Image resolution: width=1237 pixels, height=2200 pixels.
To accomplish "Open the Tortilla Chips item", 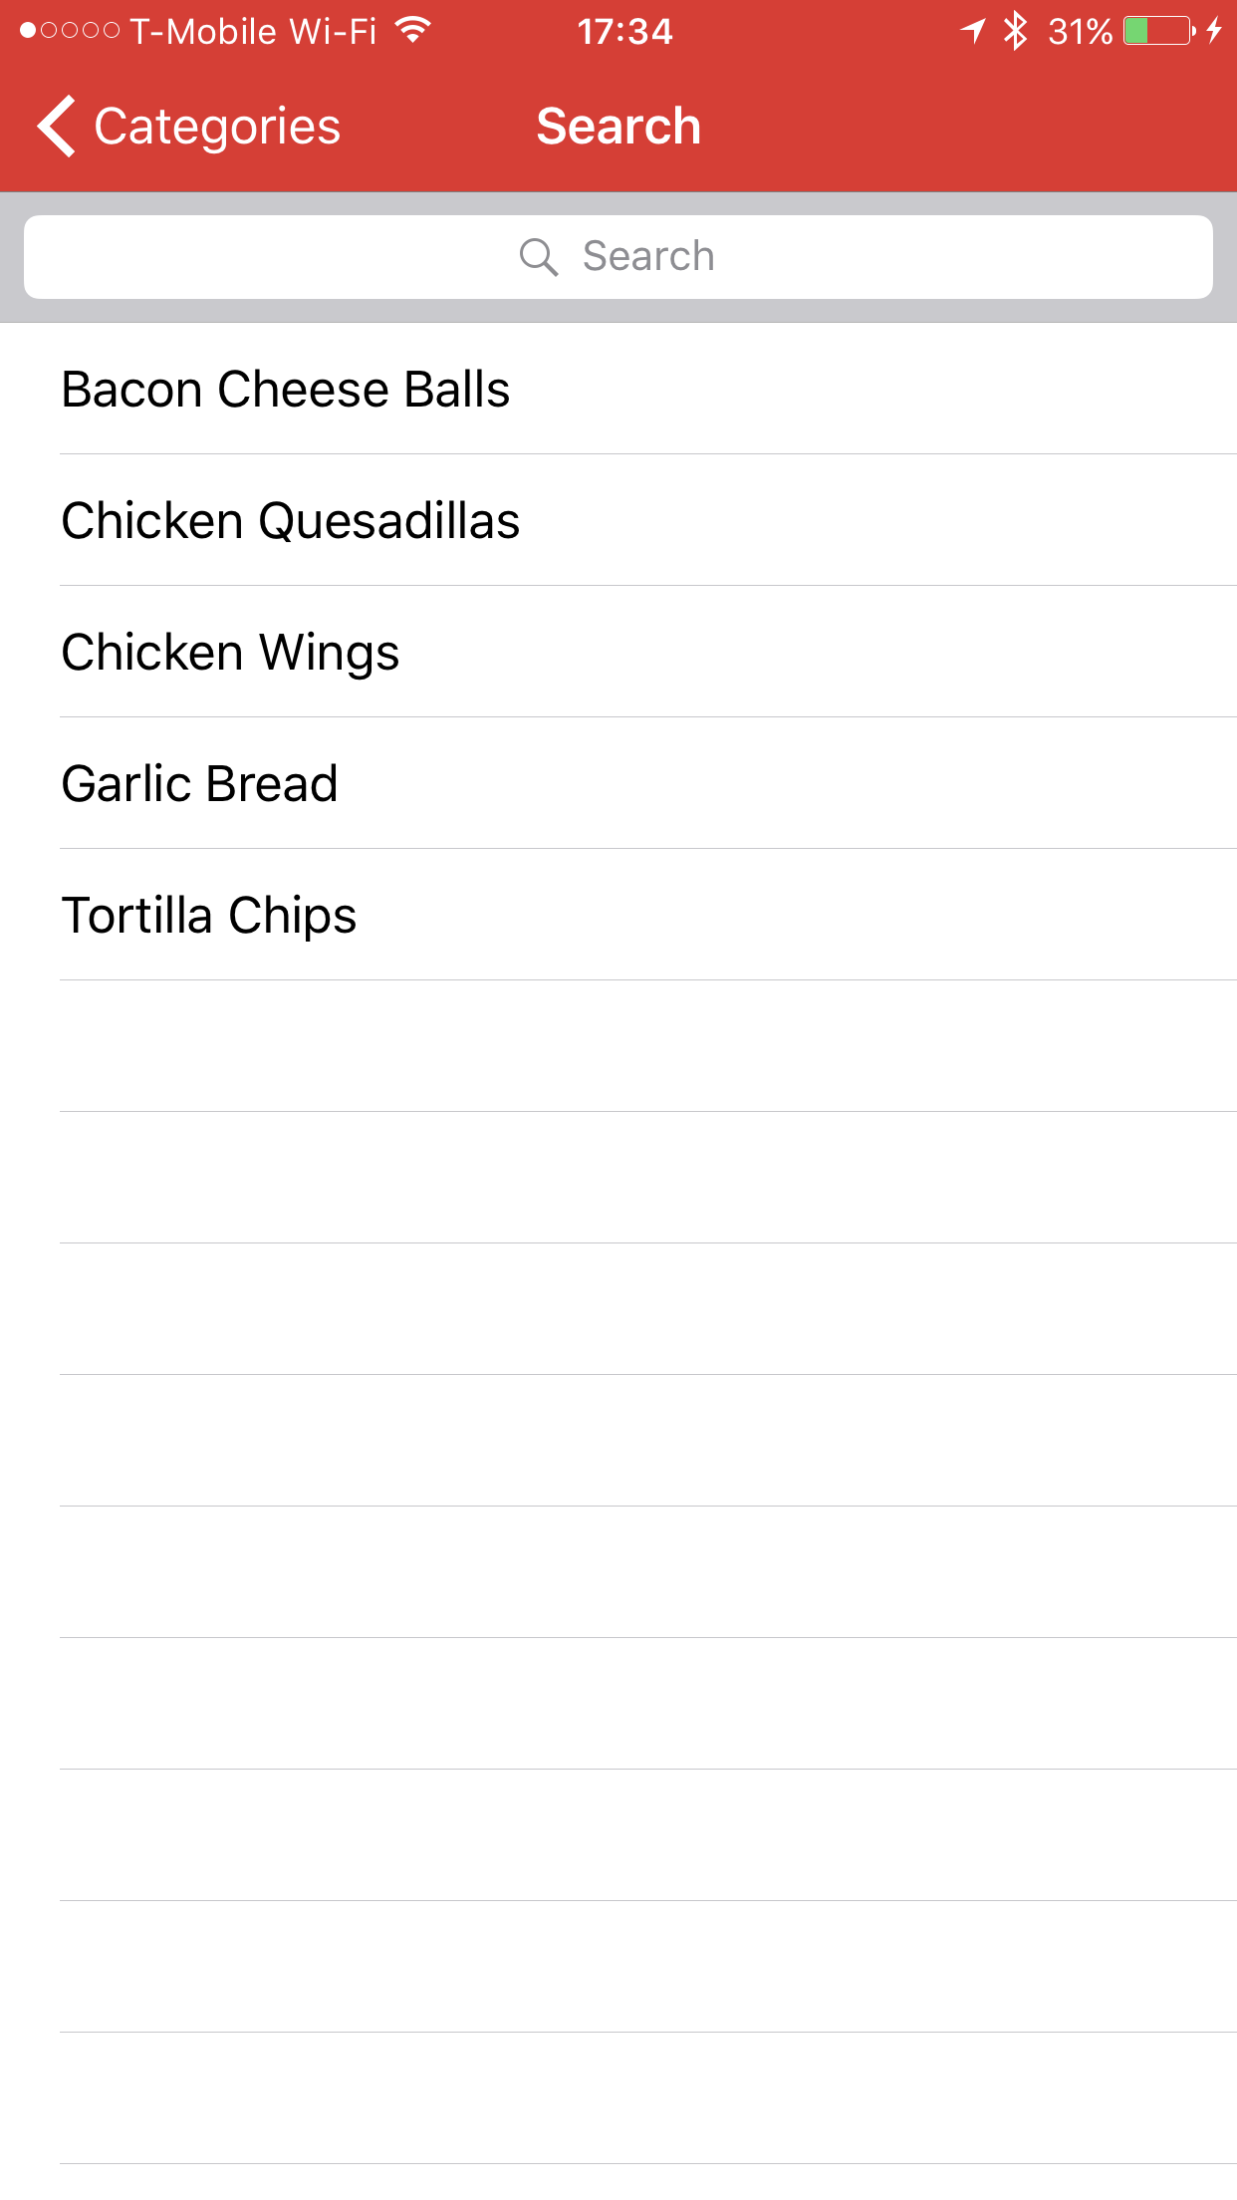I will click(x=209, y=915).
